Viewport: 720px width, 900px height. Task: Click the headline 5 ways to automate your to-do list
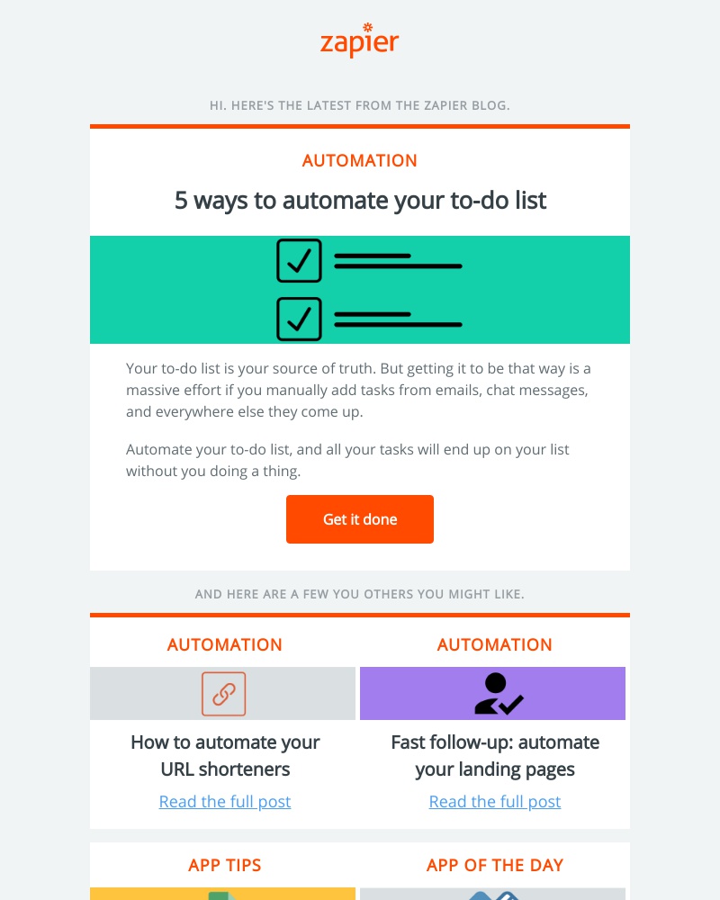point(360,200)
